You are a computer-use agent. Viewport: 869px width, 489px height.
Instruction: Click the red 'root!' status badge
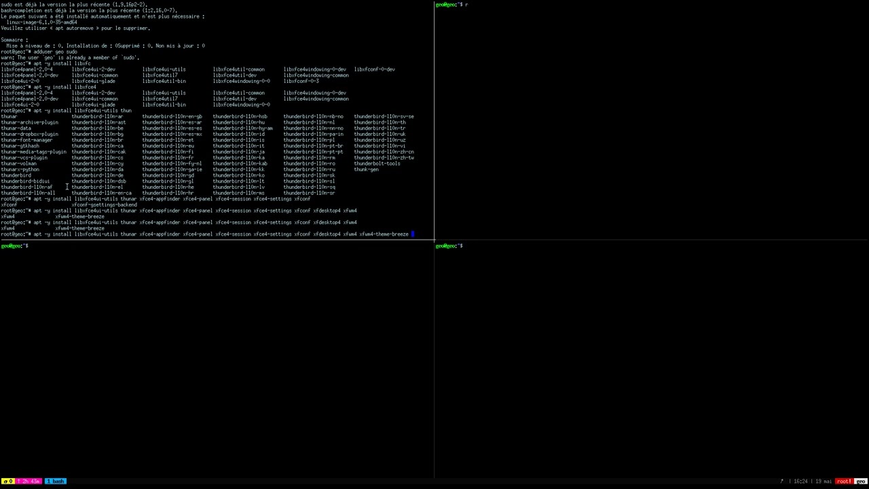[x=844, y=481]
